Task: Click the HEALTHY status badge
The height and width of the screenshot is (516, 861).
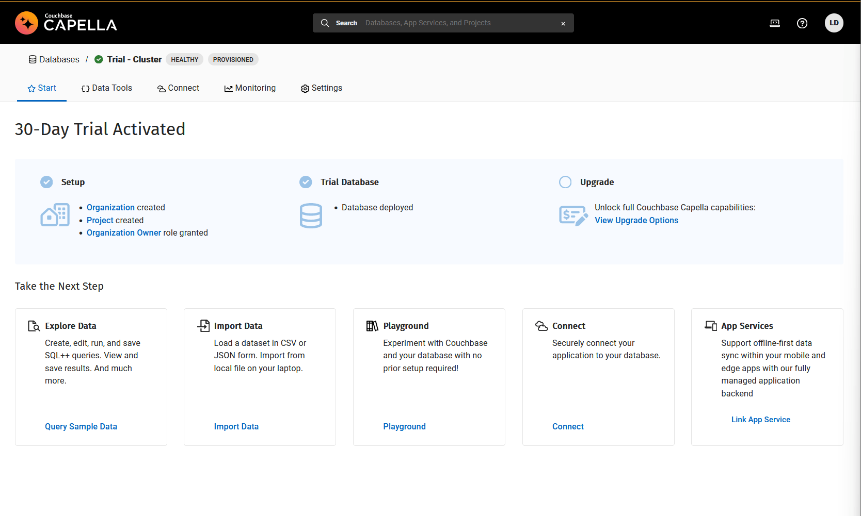Action: [185, 60]
